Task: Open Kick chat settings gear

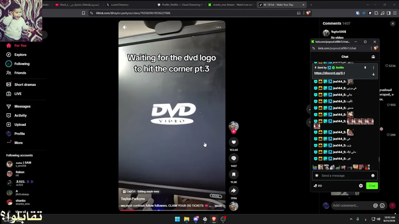Action: 361,186
